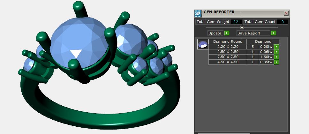Click the Total Gem Weight value 2.21
This screenshot has height=134, width=309.
pyautogui.click(x=236, y=22)
